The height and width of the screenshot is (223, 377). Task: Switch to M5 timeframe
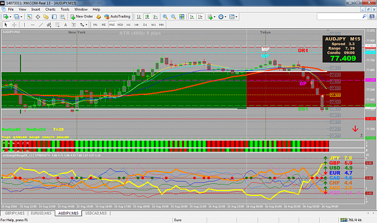coord(103,25)
